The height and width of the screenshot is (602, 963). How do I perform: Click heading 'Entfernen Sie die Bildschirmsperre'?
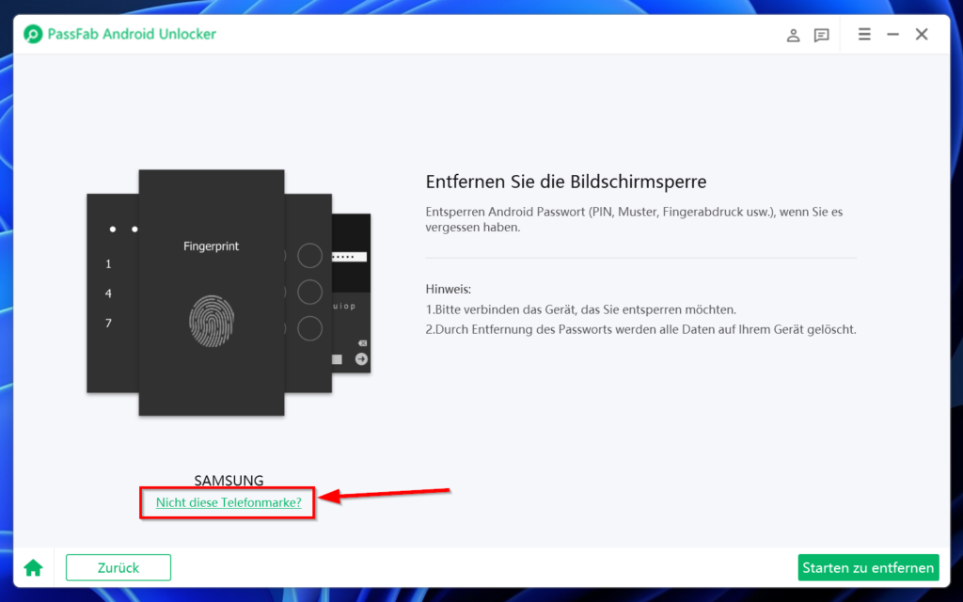pos(566,182)
